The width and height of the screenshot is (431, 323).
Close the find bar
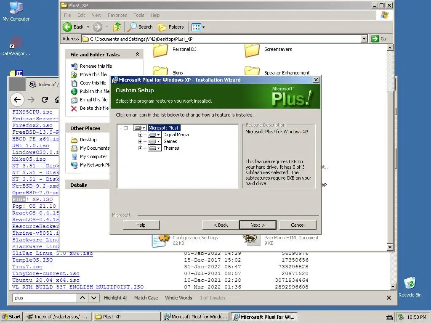point(388,298)
